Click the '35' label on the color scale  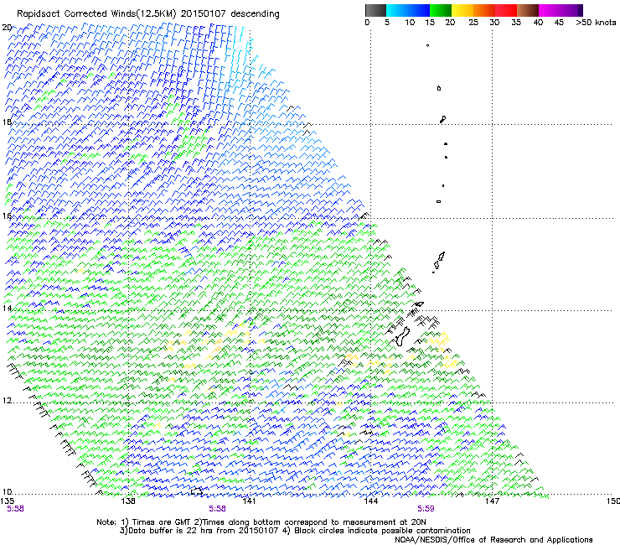[516, 23]
